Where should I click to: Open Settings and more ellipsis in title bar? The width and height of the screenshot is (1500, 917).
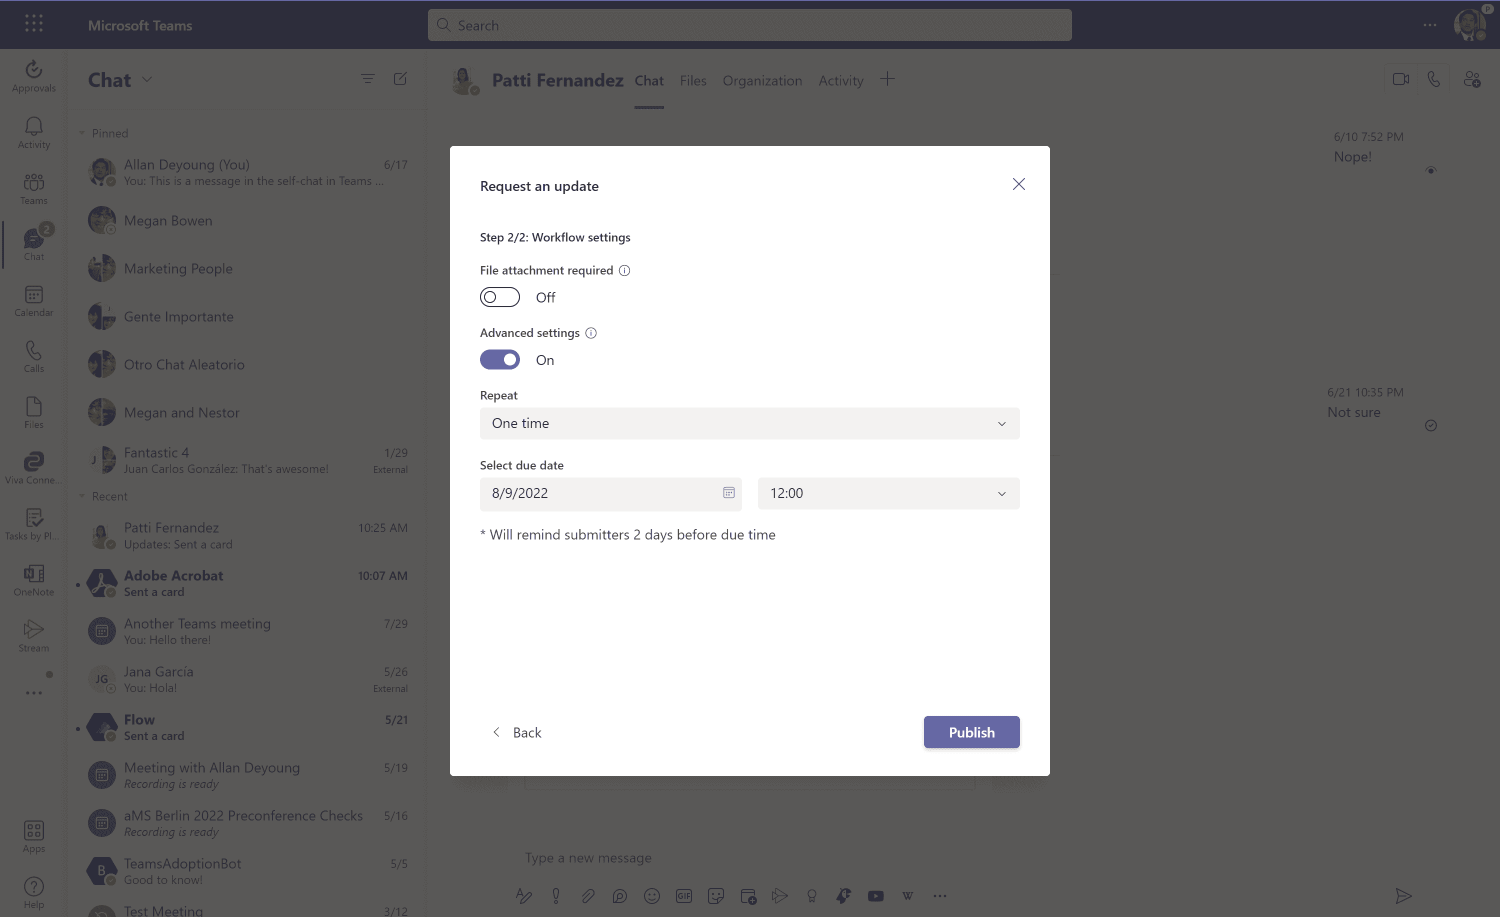click(1430, 25)
